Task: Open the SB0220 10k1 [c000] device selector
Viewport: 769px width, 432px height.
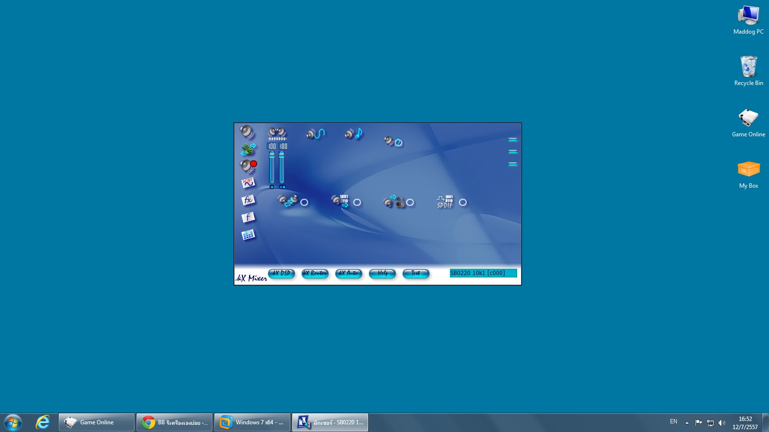Action: (x=484, y=273)
